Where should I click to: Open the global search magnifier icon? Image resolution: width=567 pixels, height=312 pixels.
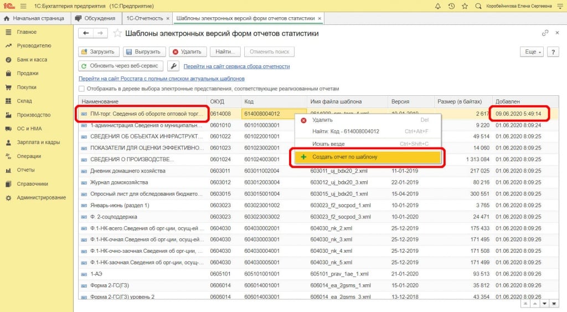coord(478,6)
